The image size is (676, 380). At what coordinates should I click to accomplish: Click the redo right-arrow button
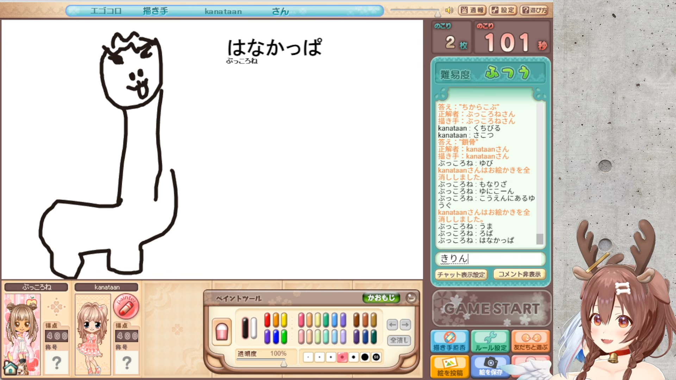[405, 324]
